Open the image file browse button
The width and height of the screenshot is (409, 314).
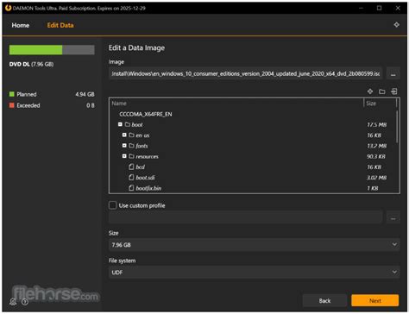point(393,74)
